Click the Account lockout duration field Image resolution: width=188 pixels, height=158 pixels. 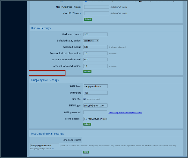[95, 66]
